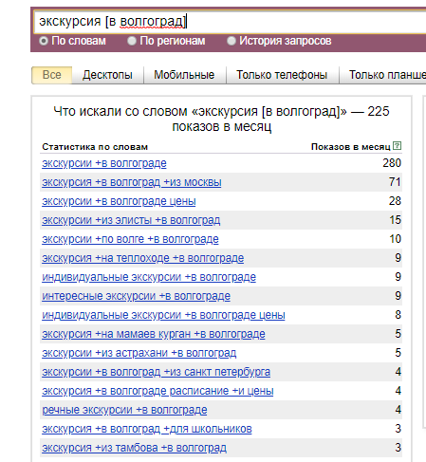Select the По регионам radio button

pos(132,41)
